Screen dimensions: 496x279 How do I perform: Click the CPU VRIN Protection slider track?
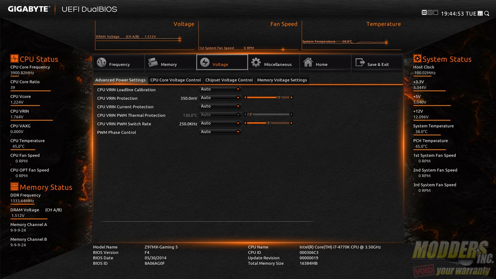(x=268, y=98)
